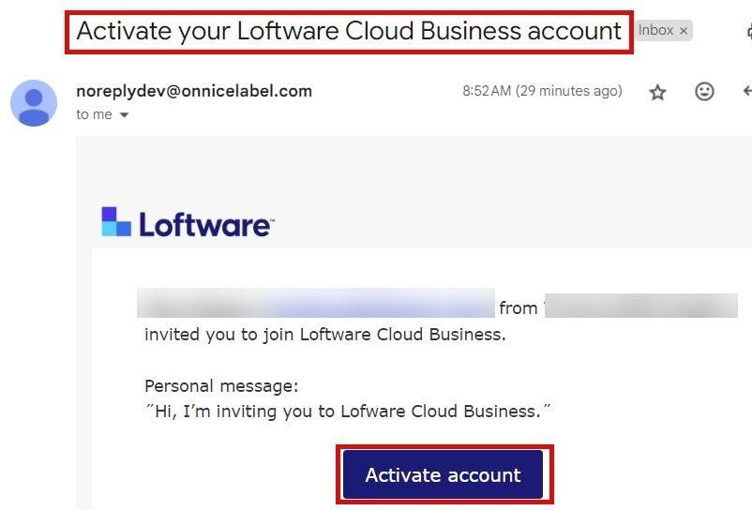Click the print icon near subject

point(749,30)
